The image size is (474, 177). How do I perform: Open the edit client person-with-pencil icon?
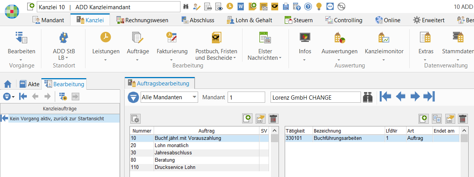point(197,7)
